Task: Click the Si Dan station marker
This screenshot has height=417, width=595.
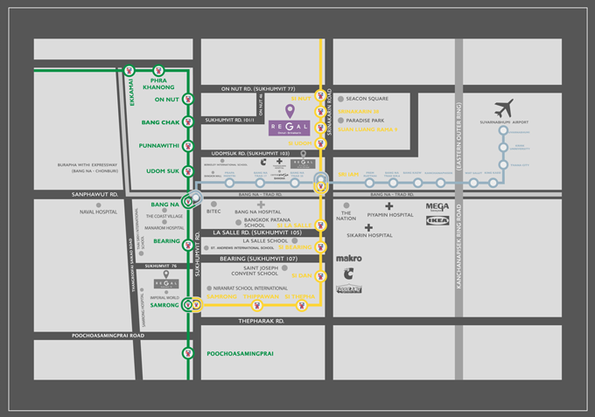Action: click(x=321, y=275)
